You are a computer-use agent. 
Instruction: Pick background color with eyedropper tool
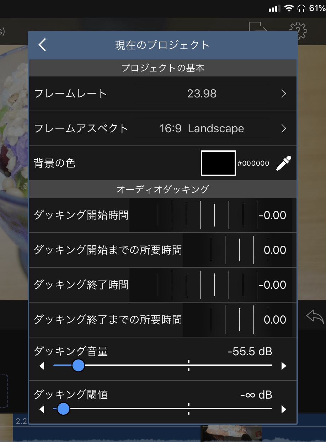tap(284, 163)
